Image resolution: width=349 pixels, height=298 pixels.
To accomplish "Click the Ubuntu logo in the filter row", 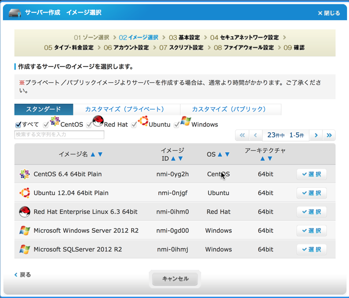I will (x=143, y=121).
